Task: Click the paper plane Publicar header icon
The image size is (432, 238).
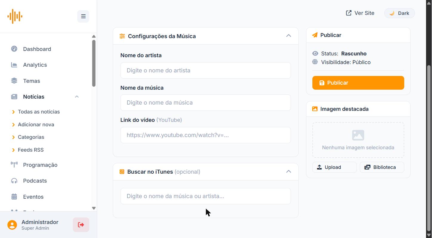Action: [x=315, y=35]
